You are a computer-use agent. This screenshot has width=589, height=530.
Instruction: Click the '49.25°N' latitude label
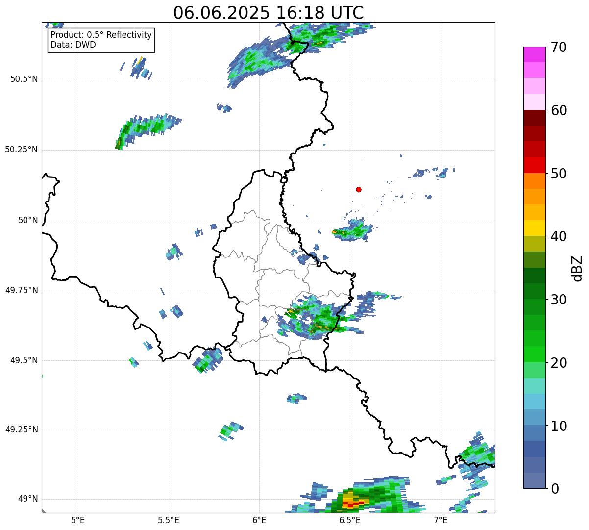click(22, 429)
